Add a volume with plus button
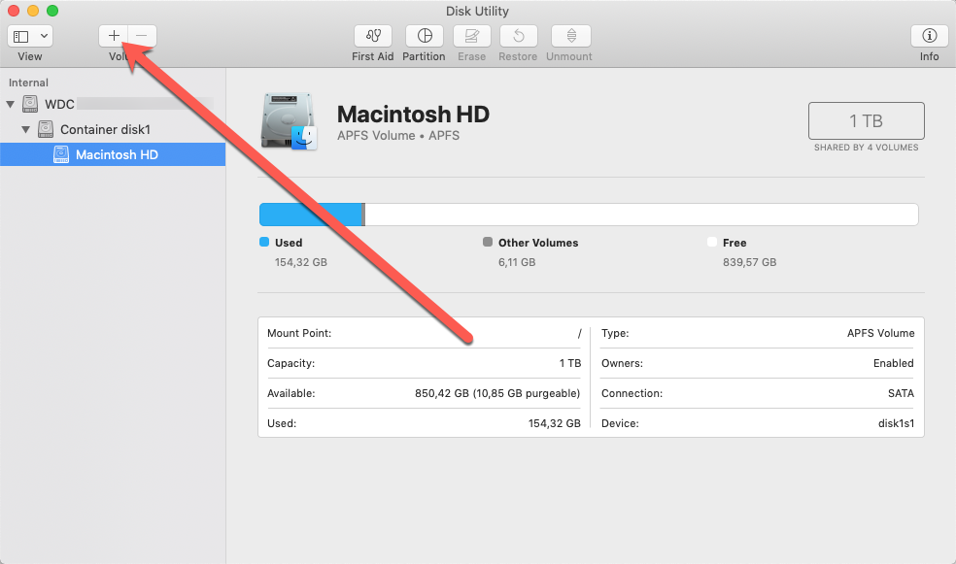The image size is (956, 564). [114, 36]
